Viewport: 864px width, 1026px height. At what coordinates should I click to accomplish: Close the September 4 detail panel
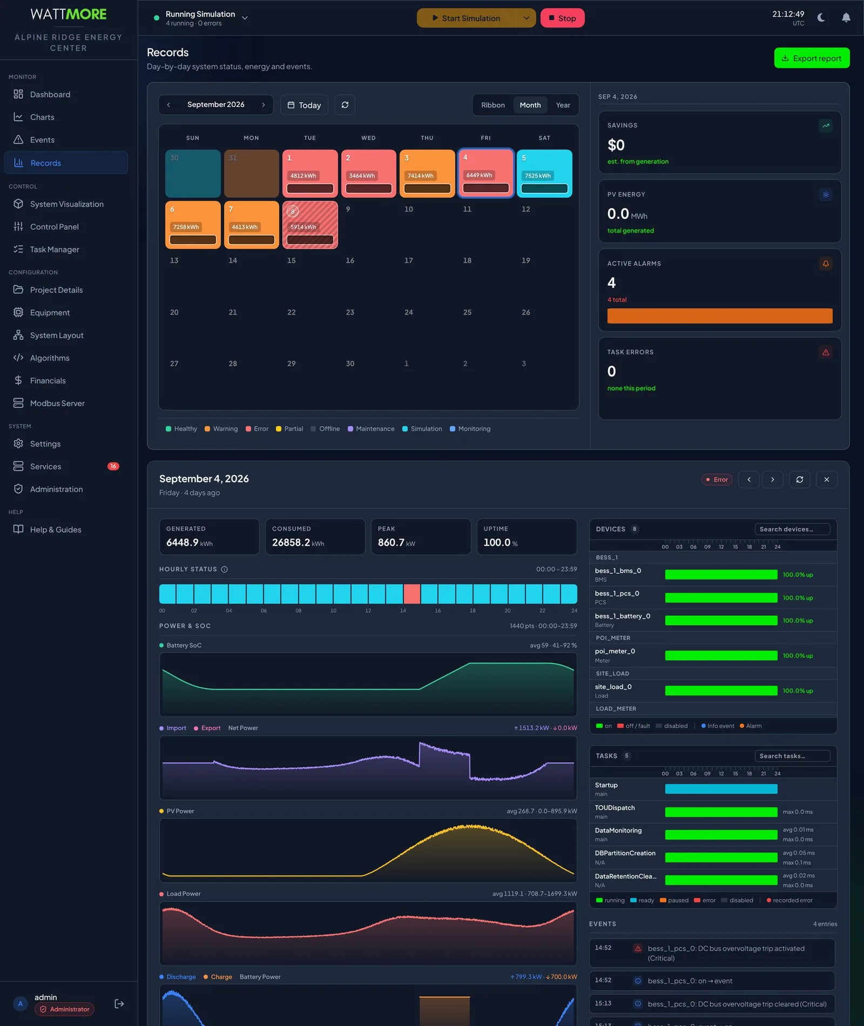(827, 480)
